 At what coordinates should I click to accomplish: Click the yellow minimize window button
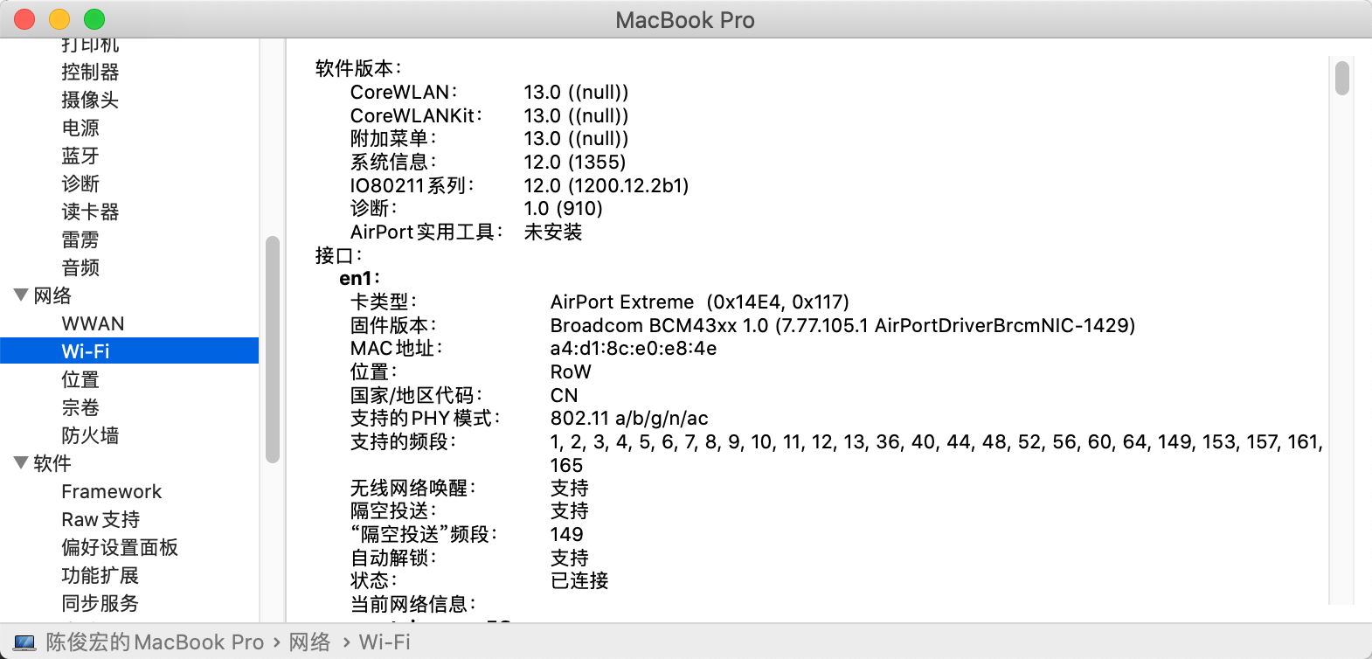pos(59,19)
